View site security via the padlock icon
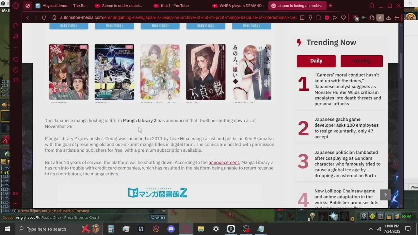This screenshot has width=418, height=235. pos(54,18)
